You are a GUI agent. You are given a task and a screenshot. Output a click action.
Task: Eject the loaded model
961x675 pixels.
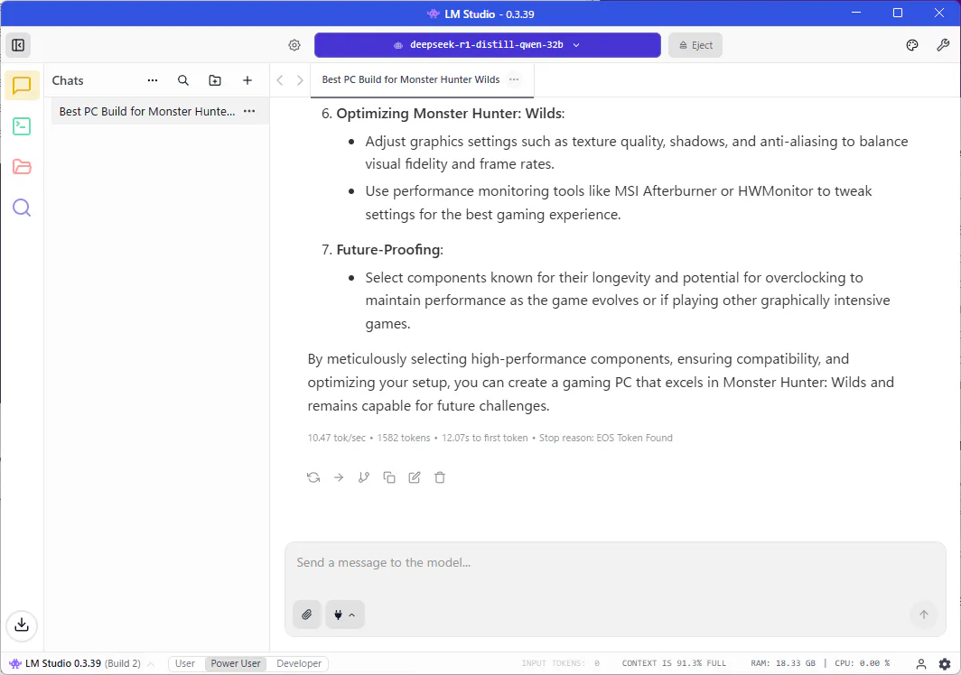coord(695,45)
